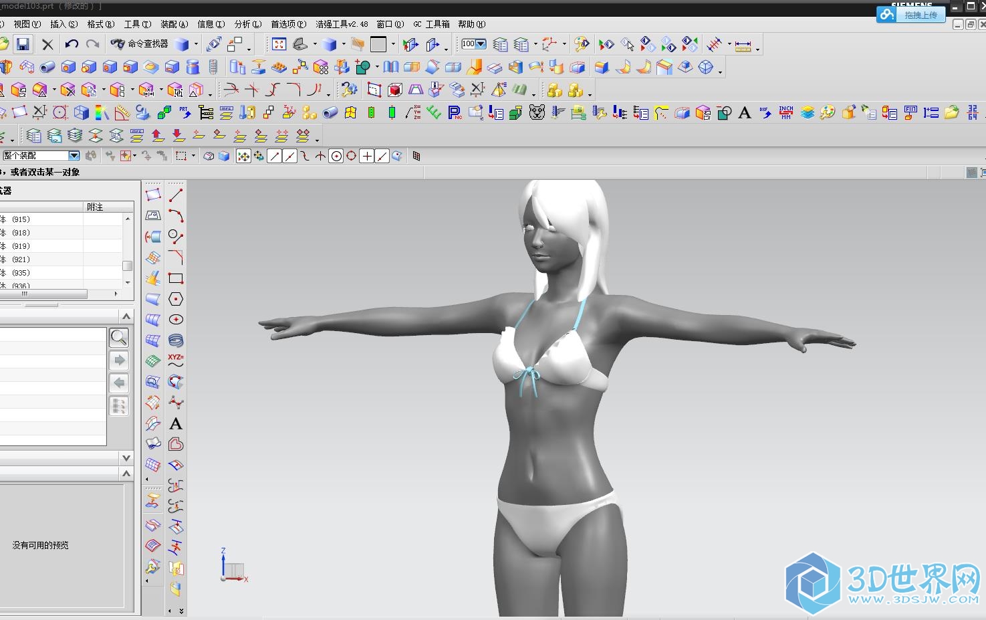Viewport: 986px width, 620px height.
Task: Toggle the quadrant point snap option
Action: pyautogui.click(x=351, y=156)
